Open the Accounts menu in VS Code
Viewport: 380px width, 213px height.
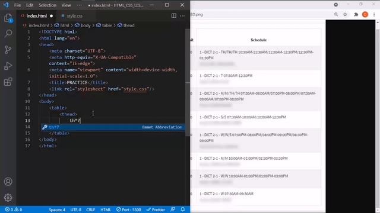8,182
